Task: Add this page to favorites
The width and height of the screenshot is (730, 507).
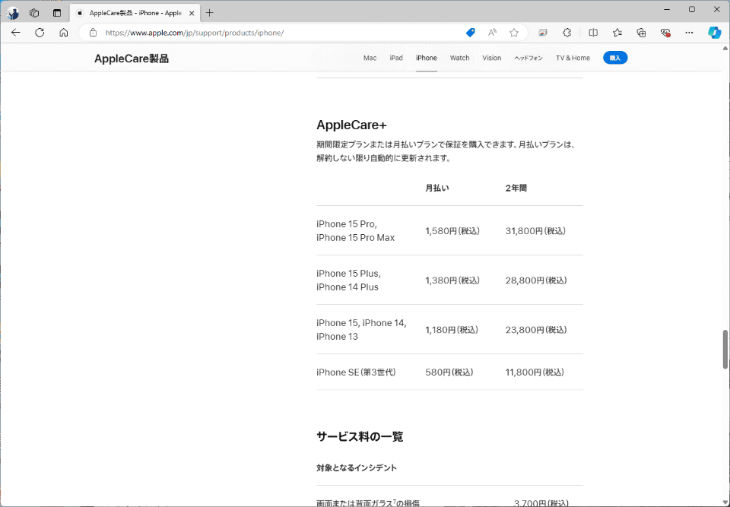Action: tap(514, 33)
